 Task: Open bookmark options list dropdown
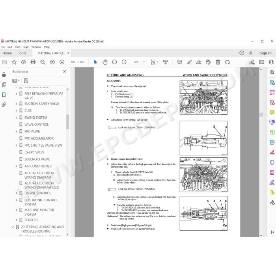pyautogui.click(x=16, y=81)
